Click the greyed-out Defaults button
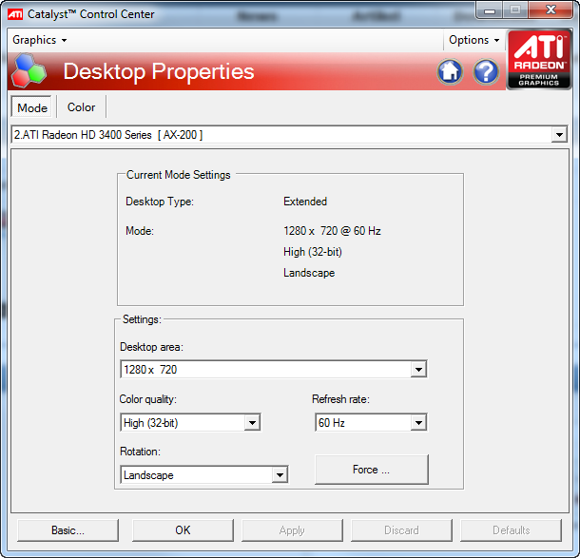Image resolution: width=580 pixels, height=558 pixels. click(512, 530)
